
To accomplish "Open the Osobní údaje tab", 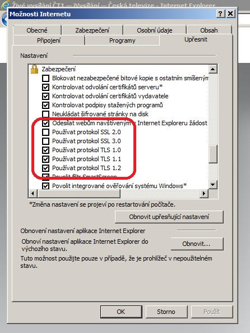I will [154, 30].
